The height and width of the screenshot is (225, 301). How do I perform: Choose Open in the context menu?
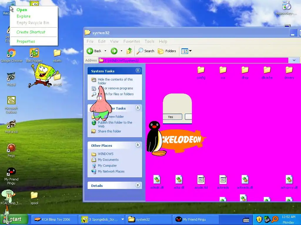pos(34,10)
